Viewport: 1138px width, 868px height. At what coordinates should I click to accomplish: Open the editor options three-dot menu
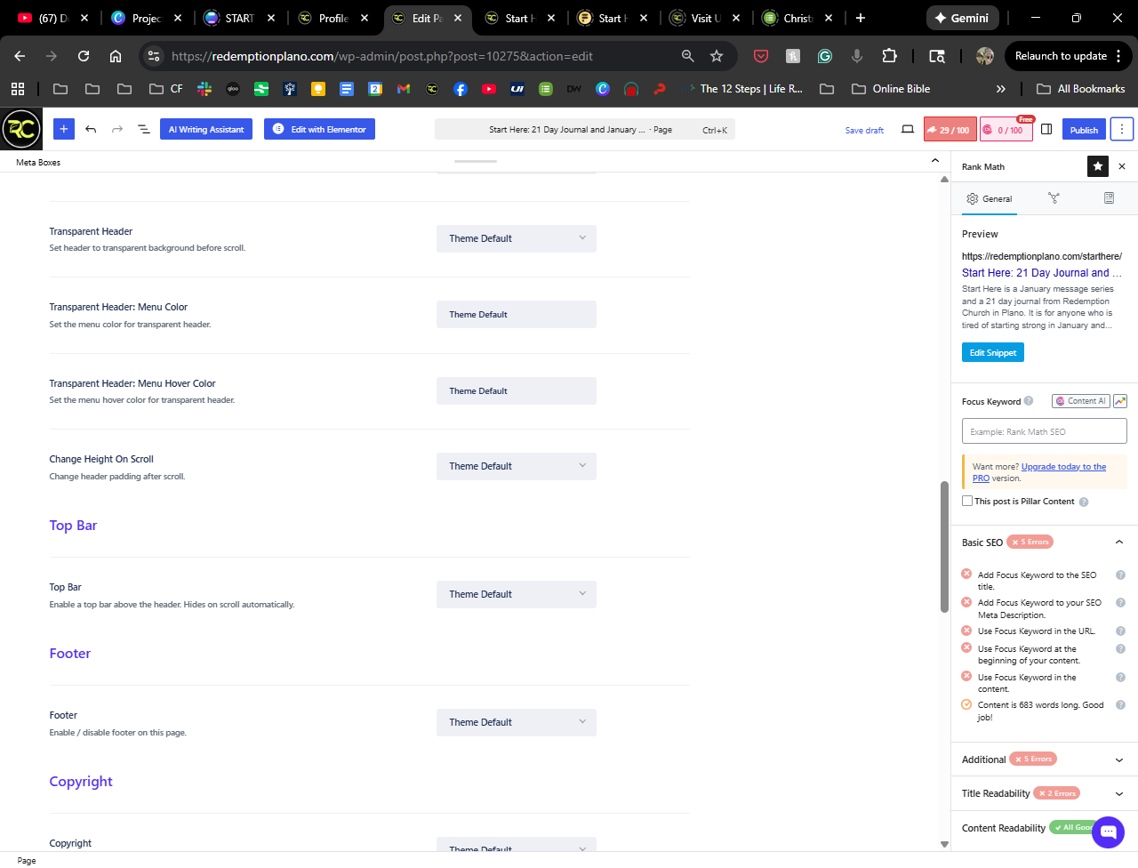pyautogui.click(x=1121, y=129)
